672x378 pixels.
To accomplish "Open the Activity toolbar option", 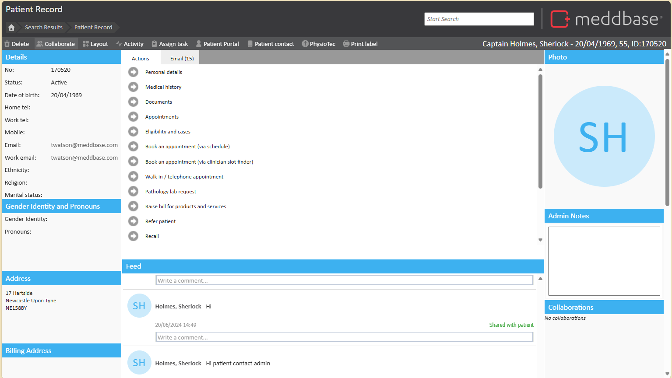I will [130, 44].
